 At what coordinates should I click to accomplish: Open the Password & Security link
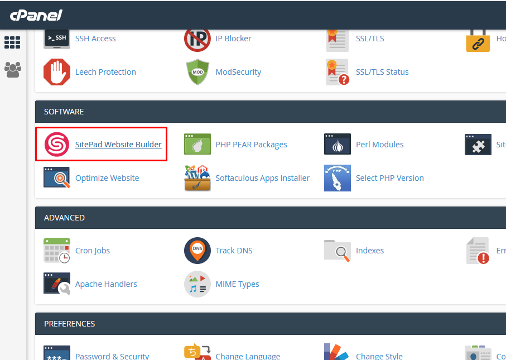pyautogui.click(x=112, y=356)
